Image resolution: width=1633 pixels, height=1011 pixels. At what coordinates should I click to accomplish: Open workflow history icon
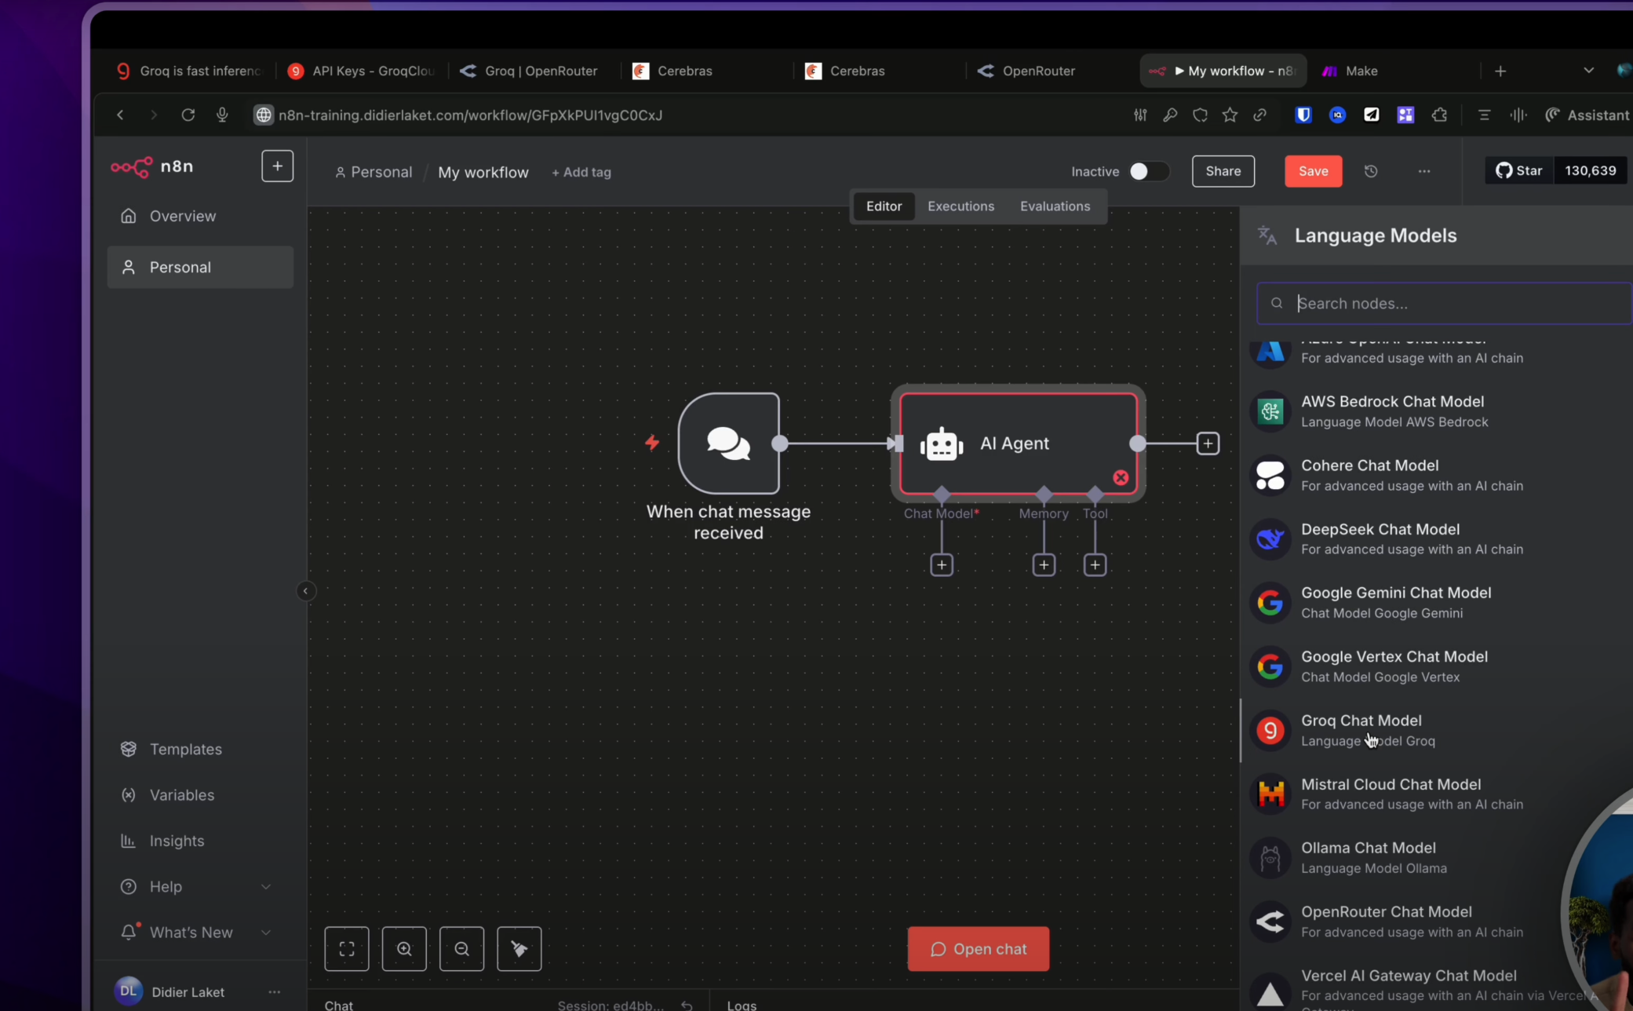coord(1371,171)
